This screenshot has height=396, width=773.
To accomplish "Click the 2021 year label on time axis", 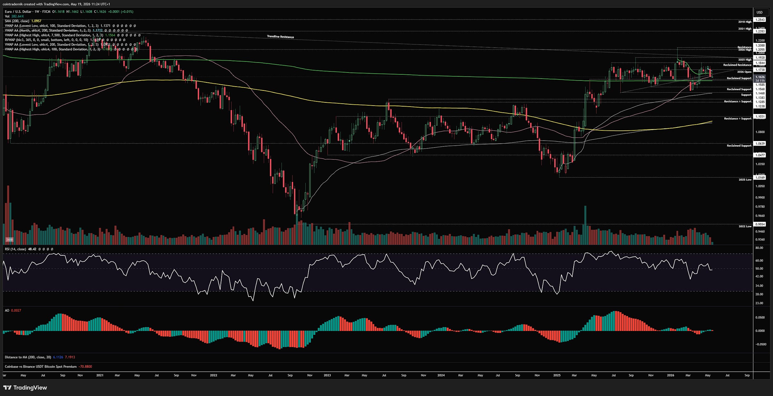I will click(x=100, y=375).
